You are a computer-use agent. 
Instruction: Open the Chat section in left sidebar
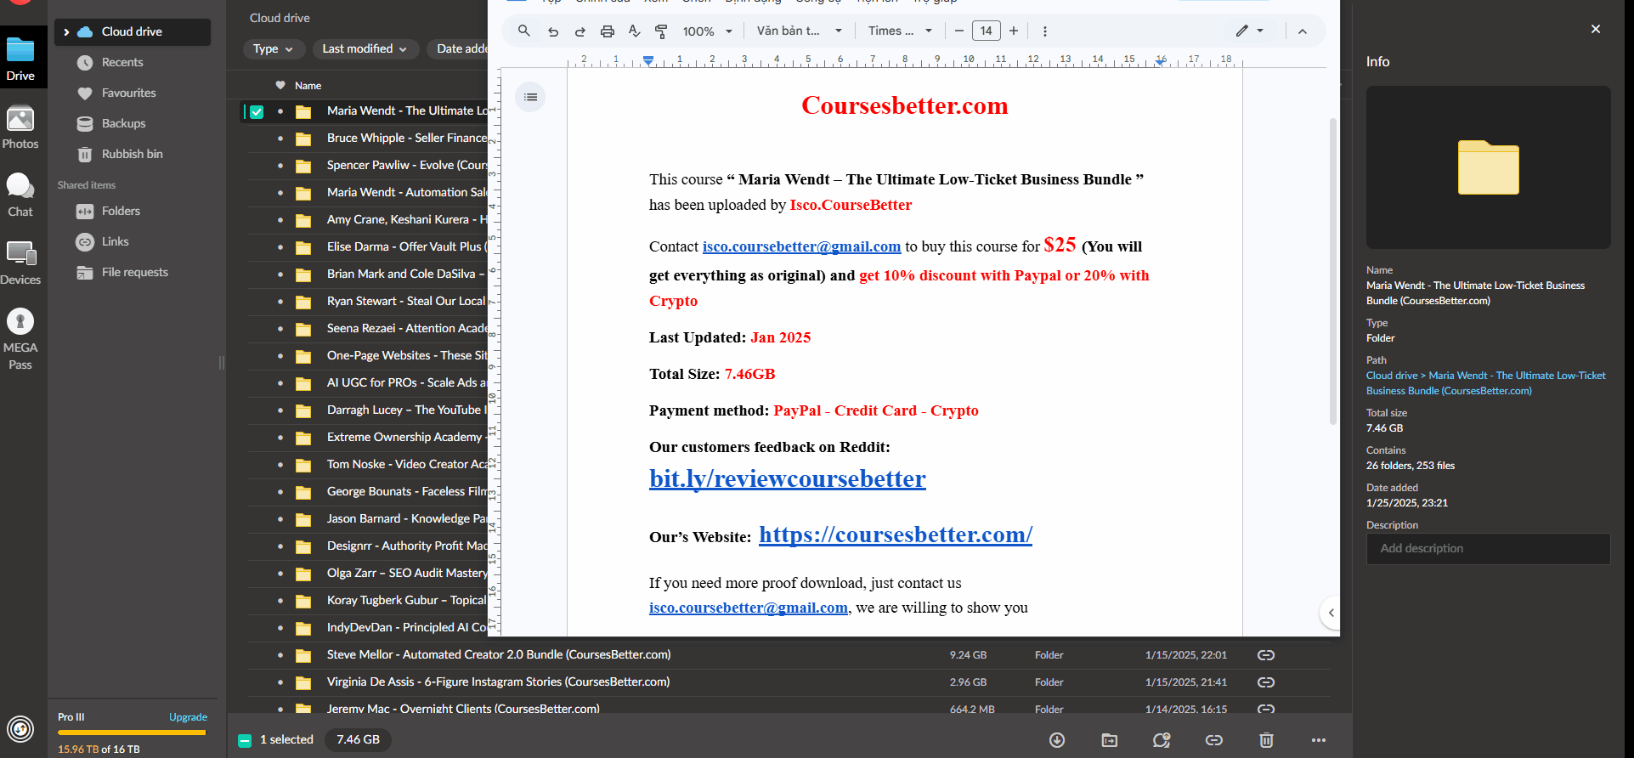click(20, 195)
